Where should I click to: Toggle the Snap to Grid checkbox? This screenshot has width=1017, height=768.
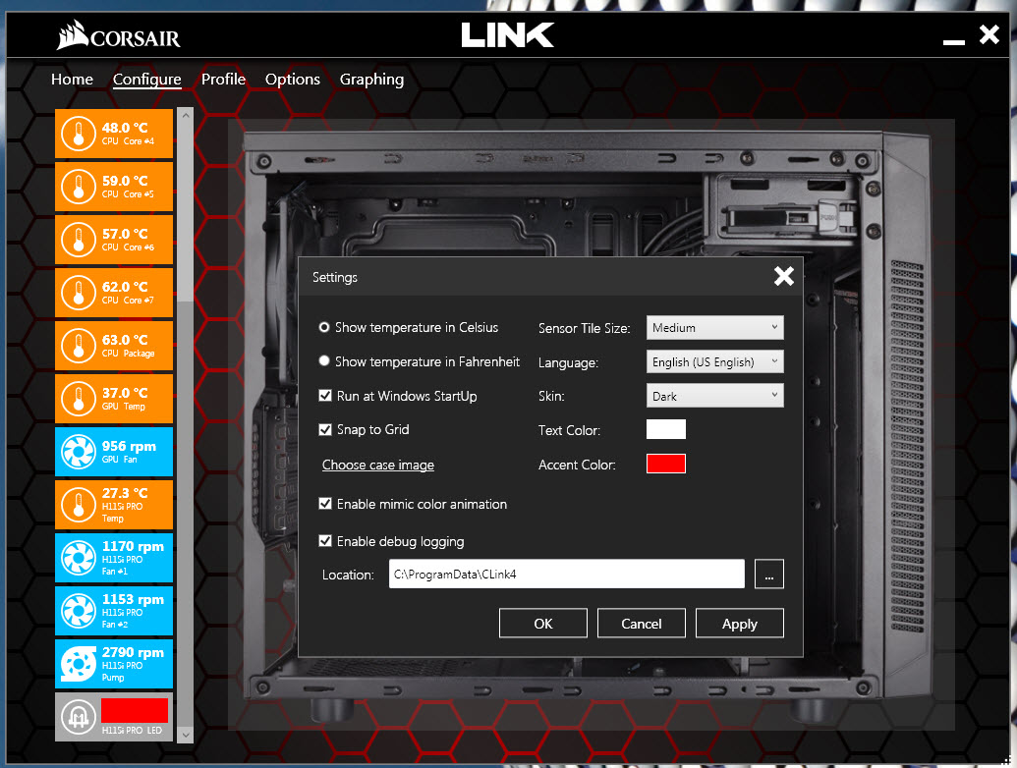click(x=325, y=429)
